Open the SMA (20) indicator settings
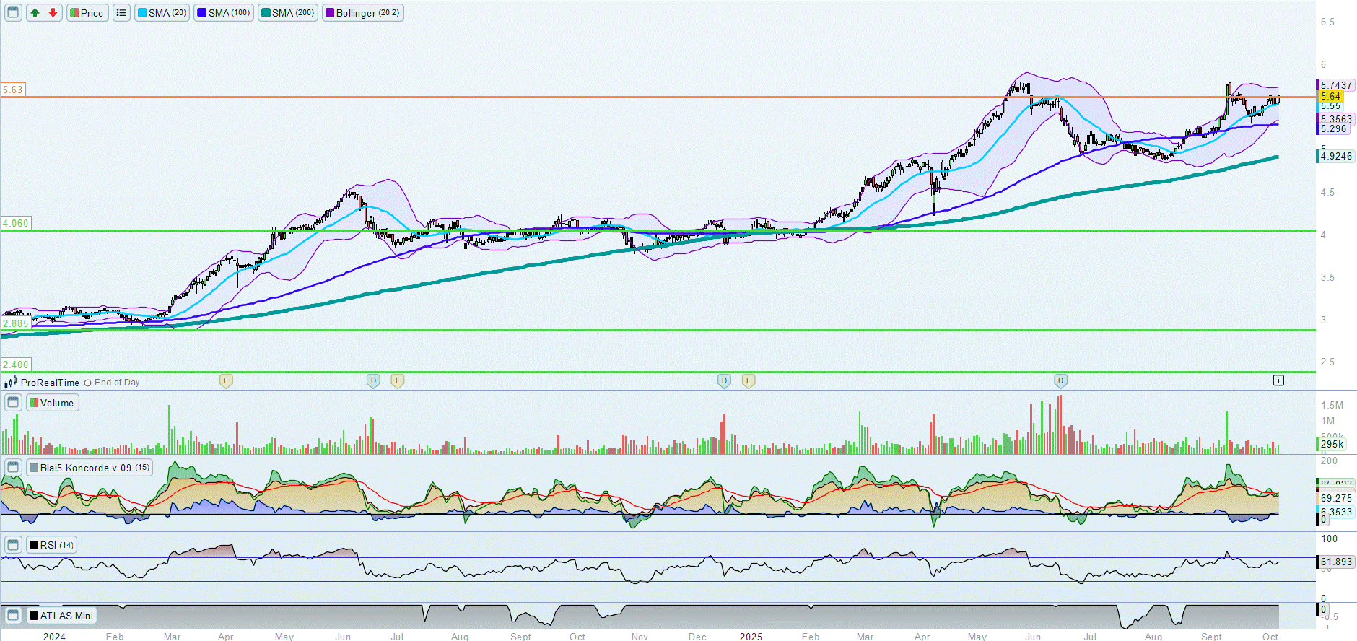Viewport: 1357px width, 641px height. (x=162, y=13)
